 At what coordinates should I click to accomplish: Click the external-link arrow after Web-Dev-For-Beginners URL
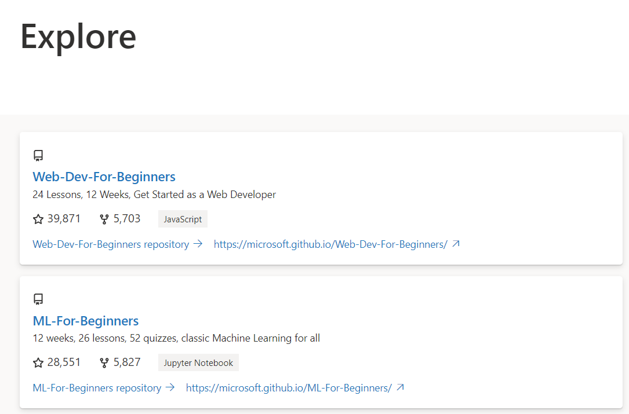(456, 244)
